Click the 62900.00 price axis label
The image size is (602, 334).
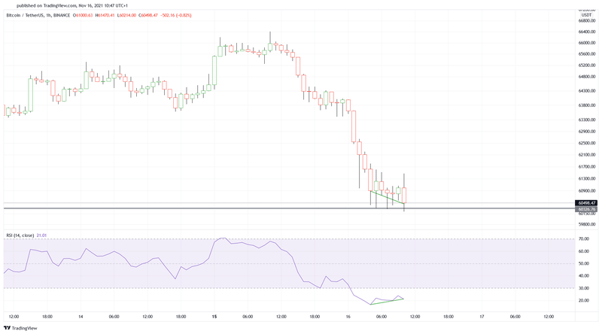point(587,132)
